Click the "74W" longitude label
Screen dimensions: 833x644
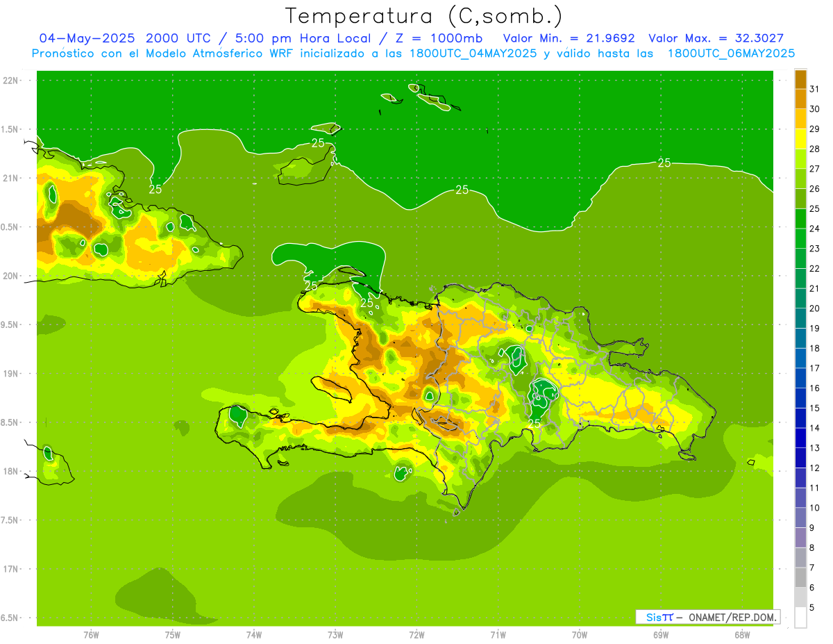(x=254, y=635)
